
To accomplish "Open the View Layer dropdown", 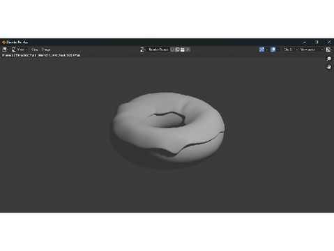I will [x=312, y=50].
